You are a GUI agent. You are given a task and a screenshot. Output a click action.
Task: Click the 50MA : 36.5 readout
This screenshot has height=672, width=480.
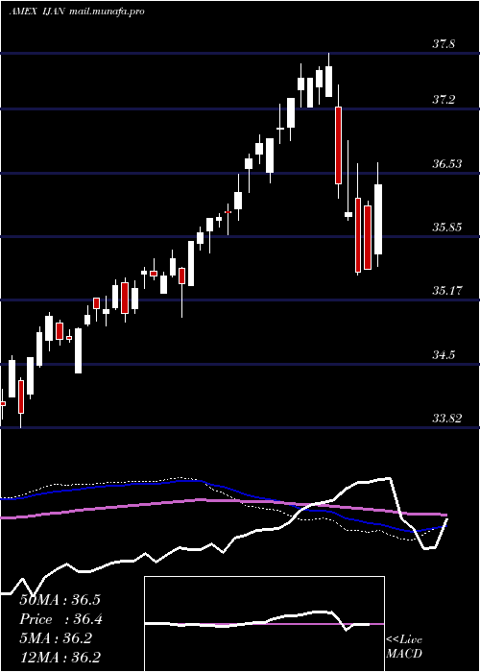pyautogui.click(x=60, y=600)
